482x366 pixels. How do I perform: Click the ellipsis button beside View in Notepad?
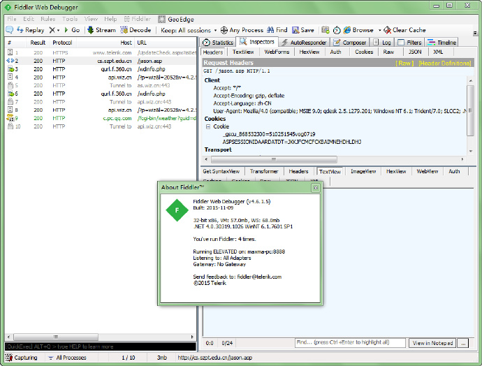pyautogui.click(x=463, y=343)
